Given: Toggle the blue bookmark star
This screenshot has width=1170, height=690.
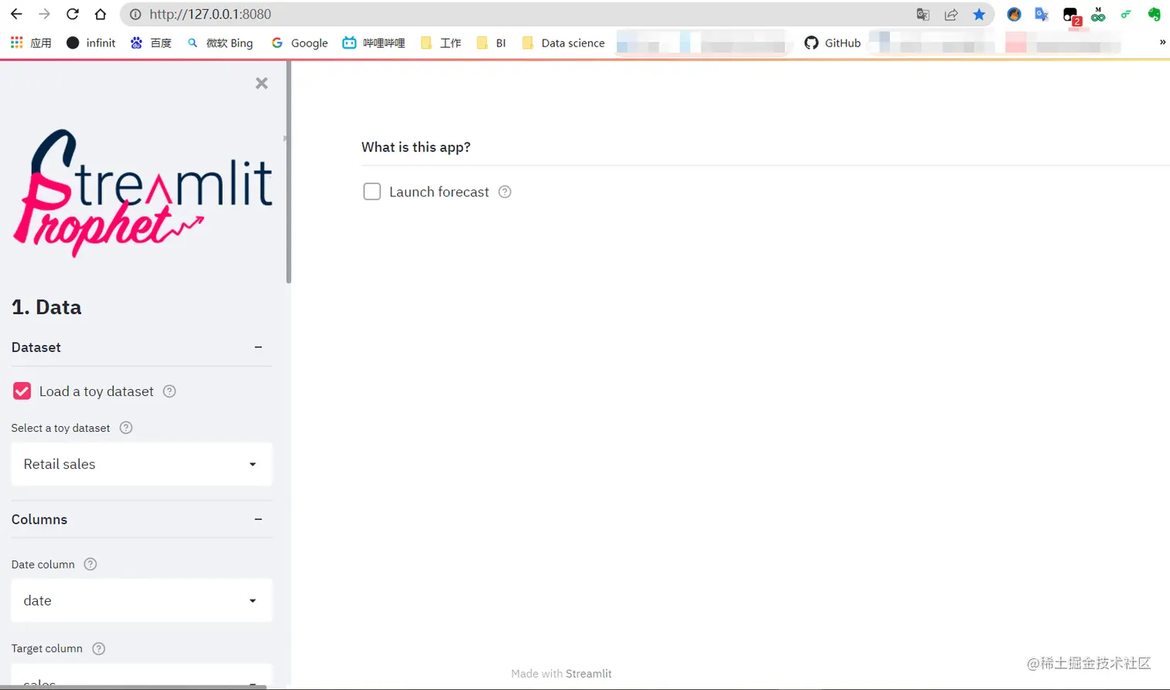Looking at the screenshot, I should pyautogui.click(x=979, y=14).
